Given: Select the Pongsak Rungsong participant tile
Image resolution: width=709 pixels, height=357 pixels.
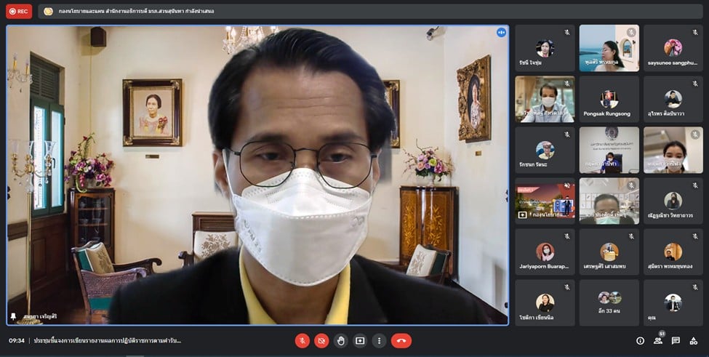Looking at the screenshot, I should [x=609, y=99].
